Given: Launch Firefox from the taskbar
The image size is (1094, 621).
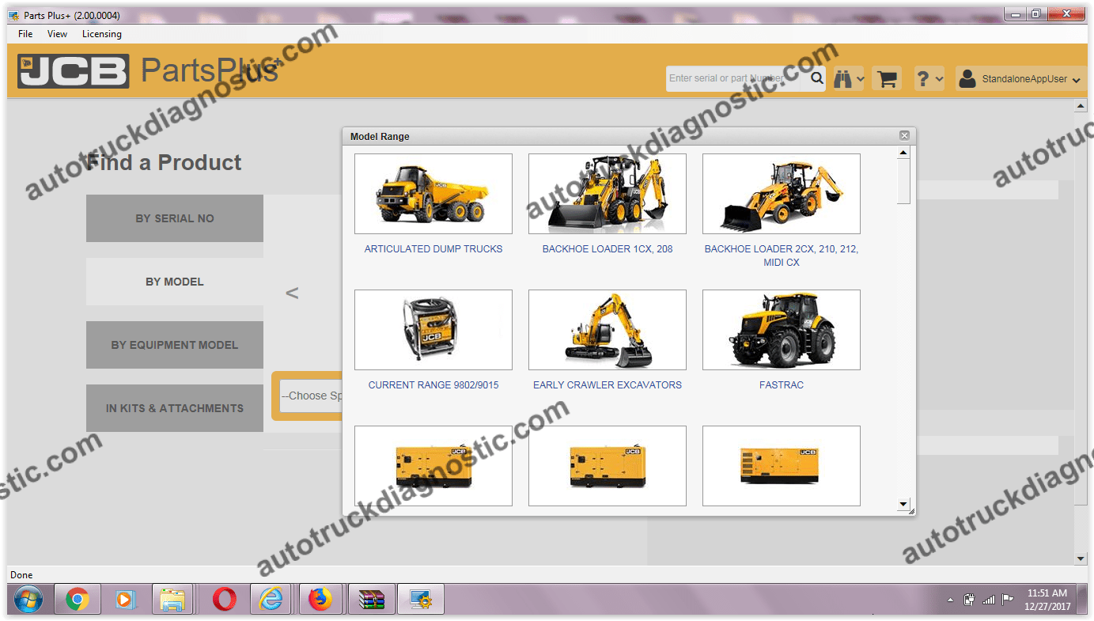Looking at the screenshot, I should 320,599.
